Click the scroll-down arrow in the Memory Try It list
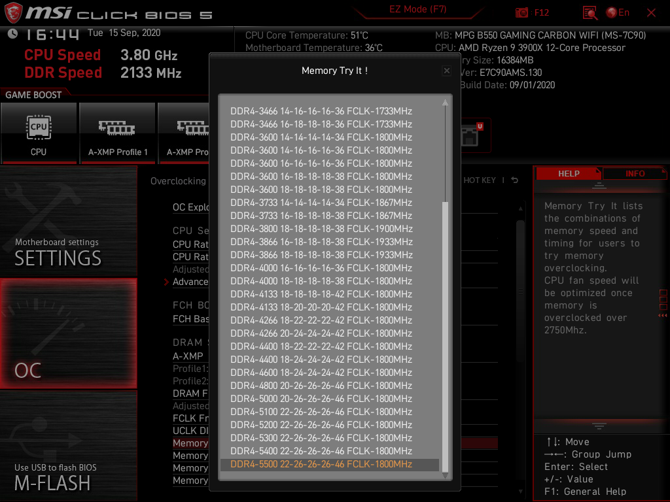 pos(445,476)
